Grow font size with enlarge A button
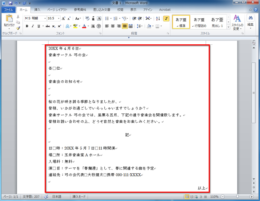Viewport: 260px width, 201px height. click(63, 18)
